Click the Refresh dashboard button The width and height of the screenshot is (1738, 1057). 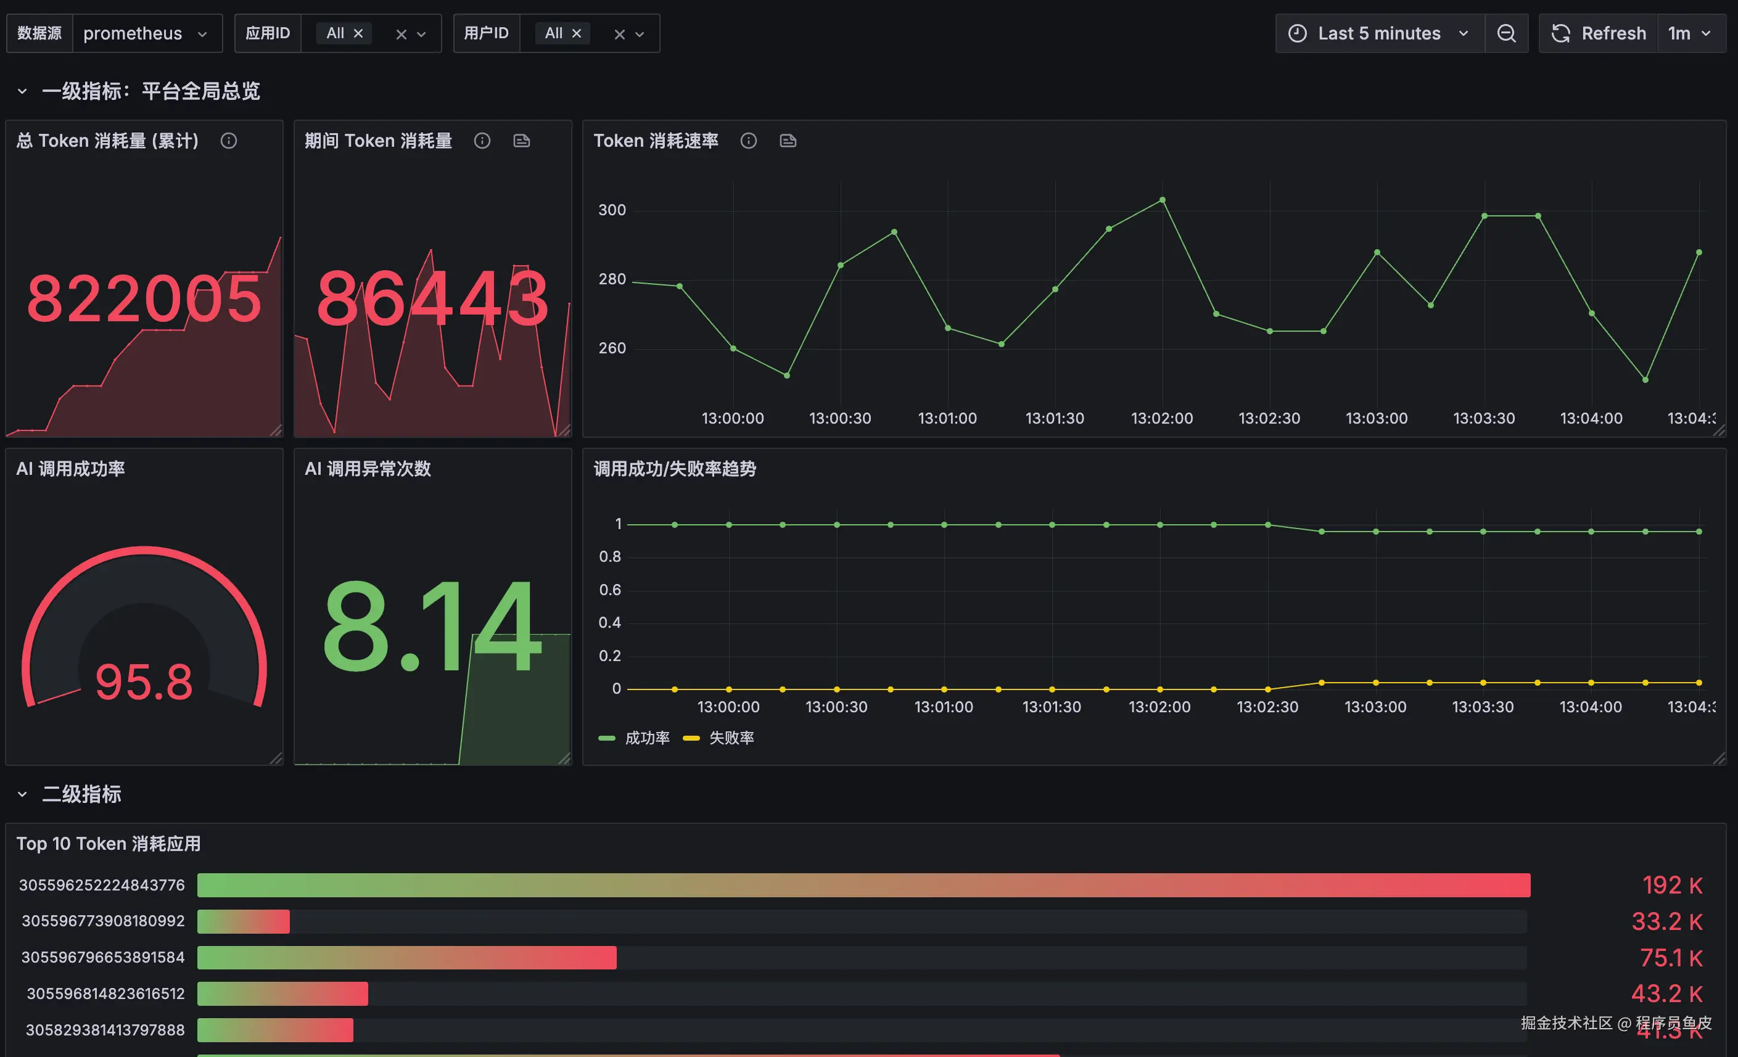[x=1599, y=33]
